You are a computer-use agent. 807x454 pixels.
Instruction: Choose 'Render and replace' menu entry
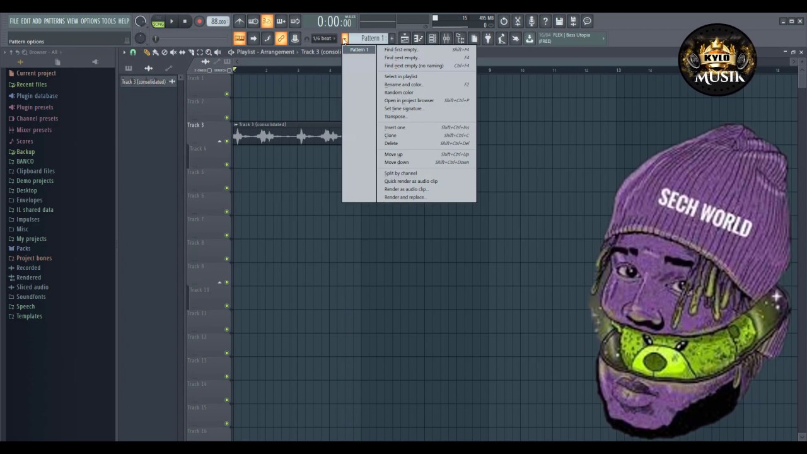[x=426, y=197]
